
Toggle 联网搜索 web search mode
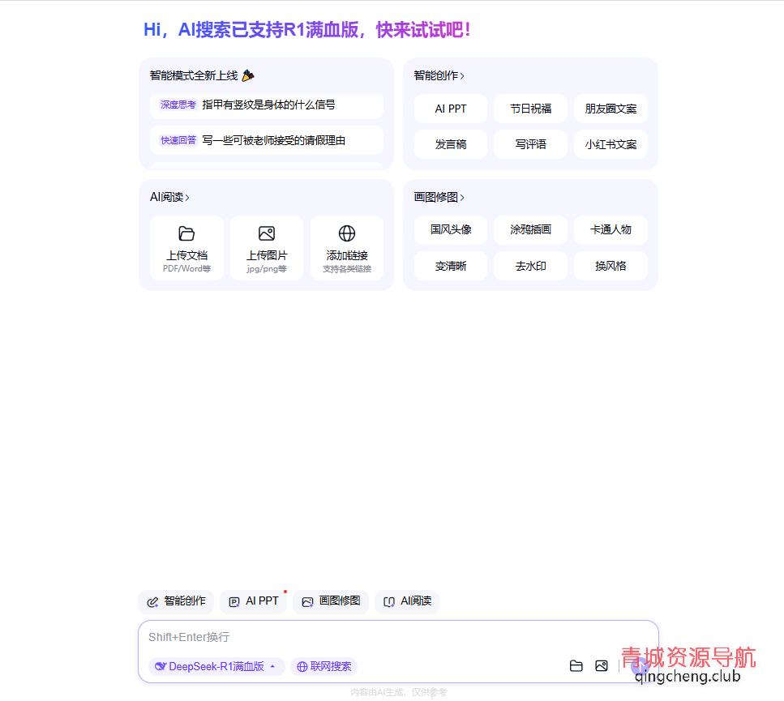coord(323,666)
